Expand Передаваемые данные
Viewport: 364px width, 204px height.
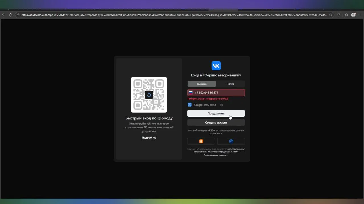[x=216, y=155]
